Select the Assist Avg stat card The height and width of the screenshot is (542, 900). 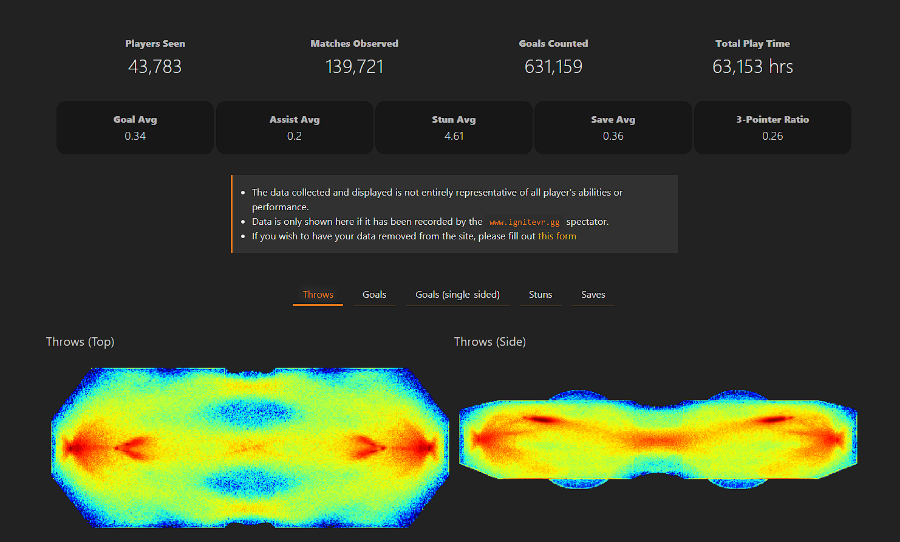click(295, 128)
